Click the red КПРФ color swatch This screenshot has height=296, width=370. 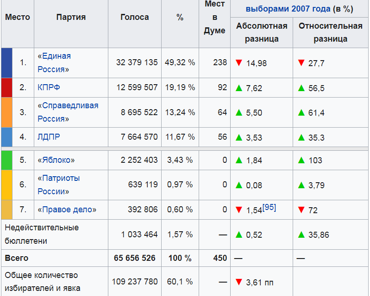coord(6,88)
